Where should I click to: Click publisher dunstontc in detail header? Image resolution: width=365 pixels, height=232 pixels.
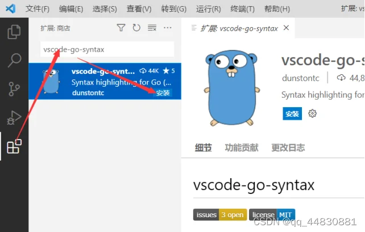[301, 78]
